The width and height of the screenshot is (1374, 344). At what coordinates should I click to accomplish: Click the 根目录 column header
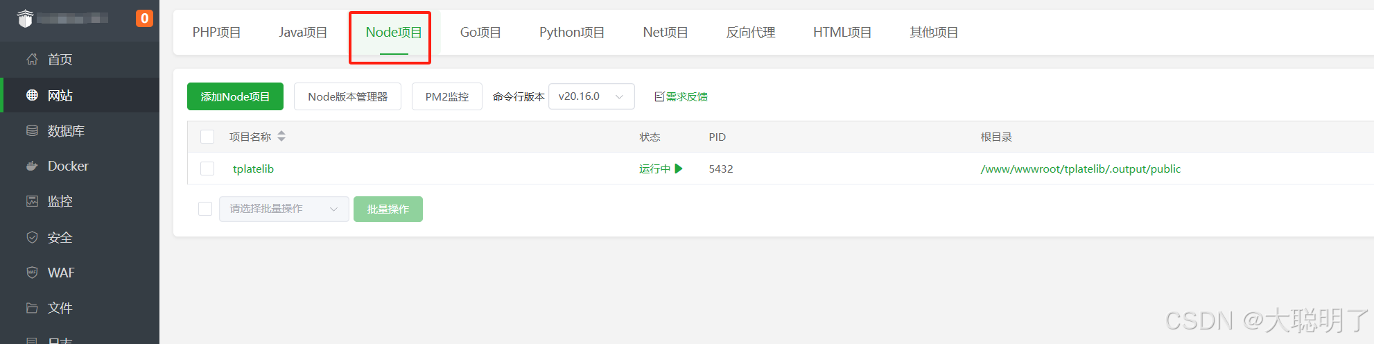coord(996,137)
